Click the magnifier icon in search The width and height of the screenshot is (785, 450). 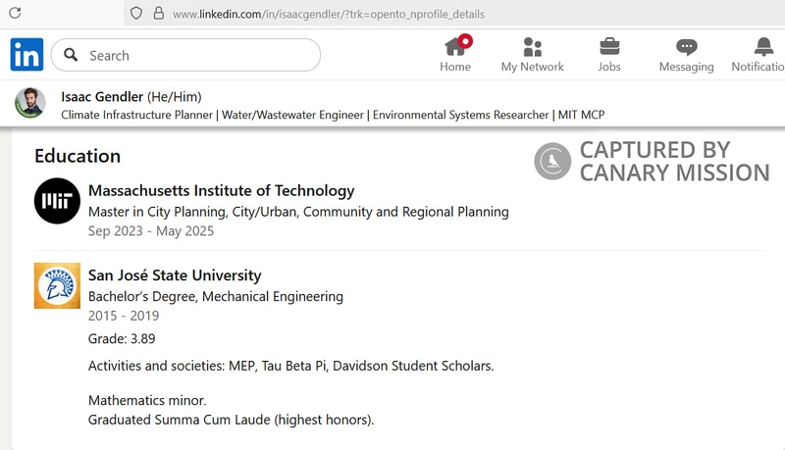[71, 56]
